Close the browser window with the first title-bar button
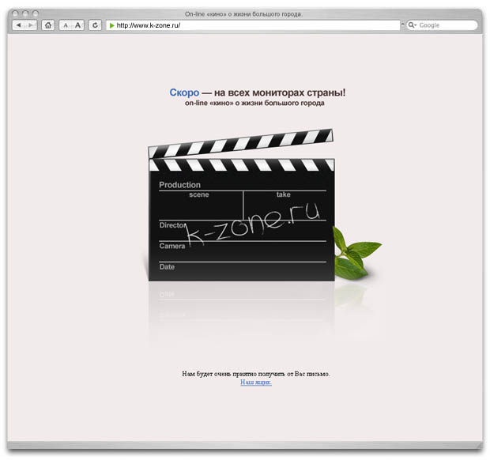Viewport: 490px width, 460px height. (x=16, y=13)
